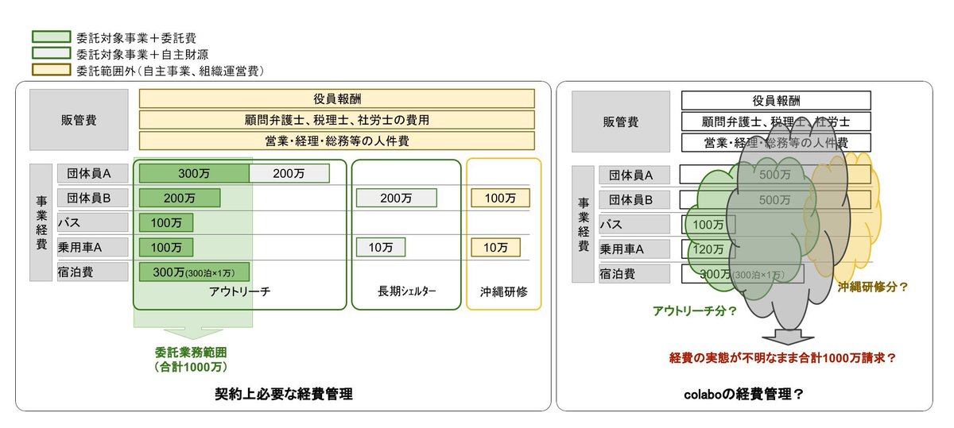The image size is (954, 428).
Task: Click 100万 box in colabo バス row
Action: [x=708, y=225]
